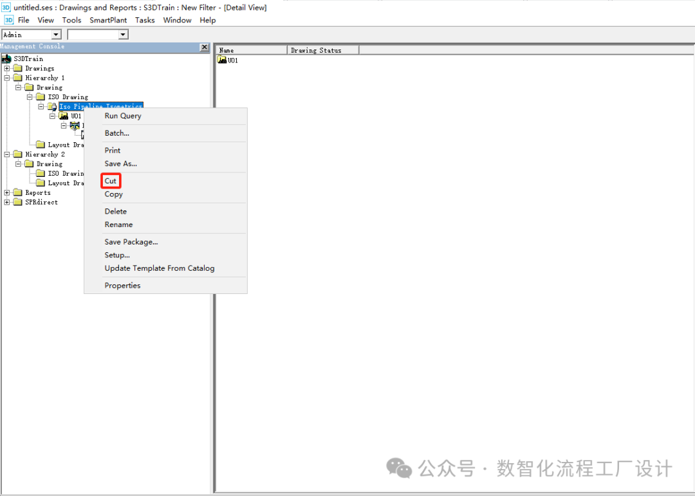695x496 pixels.
Task: Click the Name column header
Action: [x=252, y=50]
